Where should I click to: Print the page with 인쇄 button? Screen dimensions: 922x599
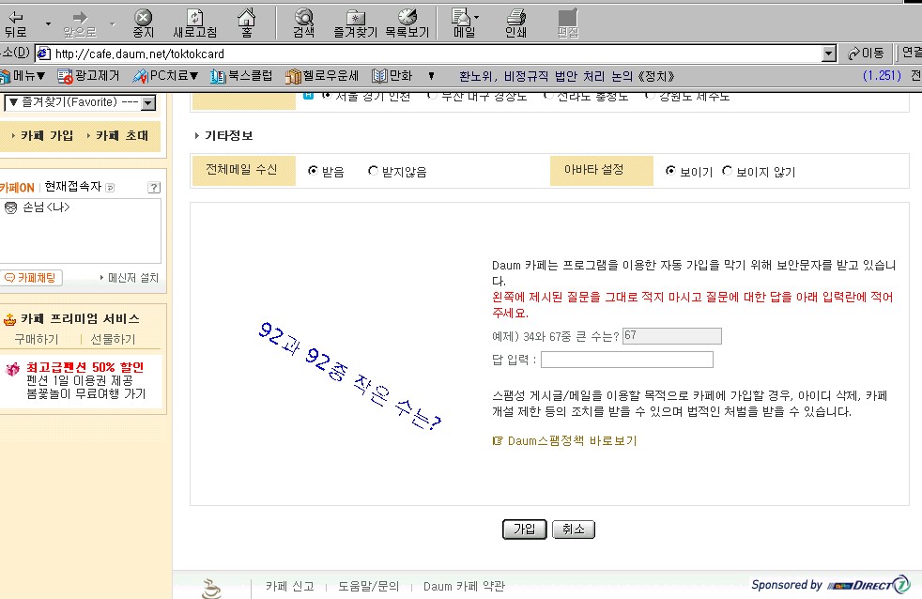515,23
